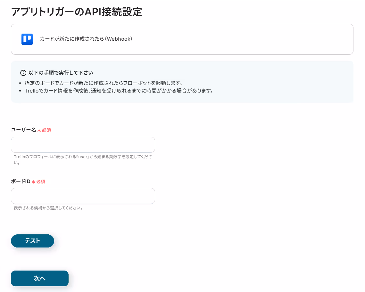Click the 以下の手順で実行して下さい text
Image resolution: width=365 pixels, height=292 pixels.
click(x=61, y=73)
